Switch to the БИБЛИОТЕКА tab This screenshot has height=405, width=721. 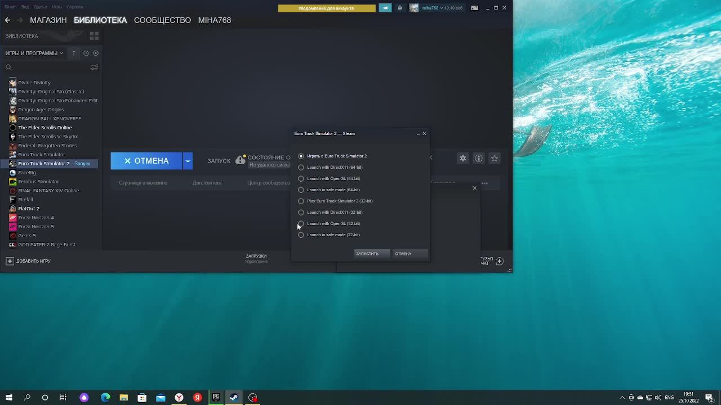[x=100, y=20]
